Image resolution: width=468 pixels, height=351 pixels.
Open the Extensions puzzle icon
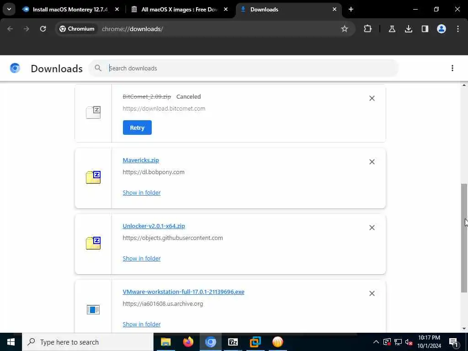[368, 29]
